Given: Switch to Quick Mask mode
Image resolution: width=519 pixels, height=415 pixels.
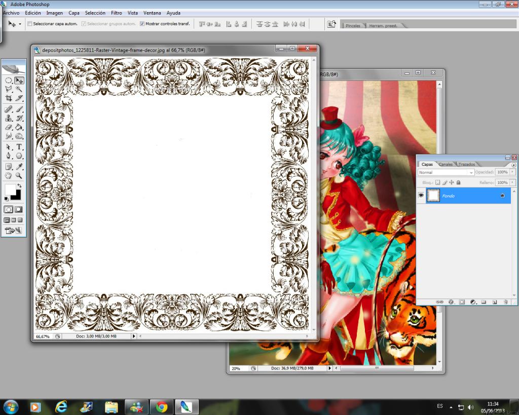Looking at the screenshot, I should point(19,209).
